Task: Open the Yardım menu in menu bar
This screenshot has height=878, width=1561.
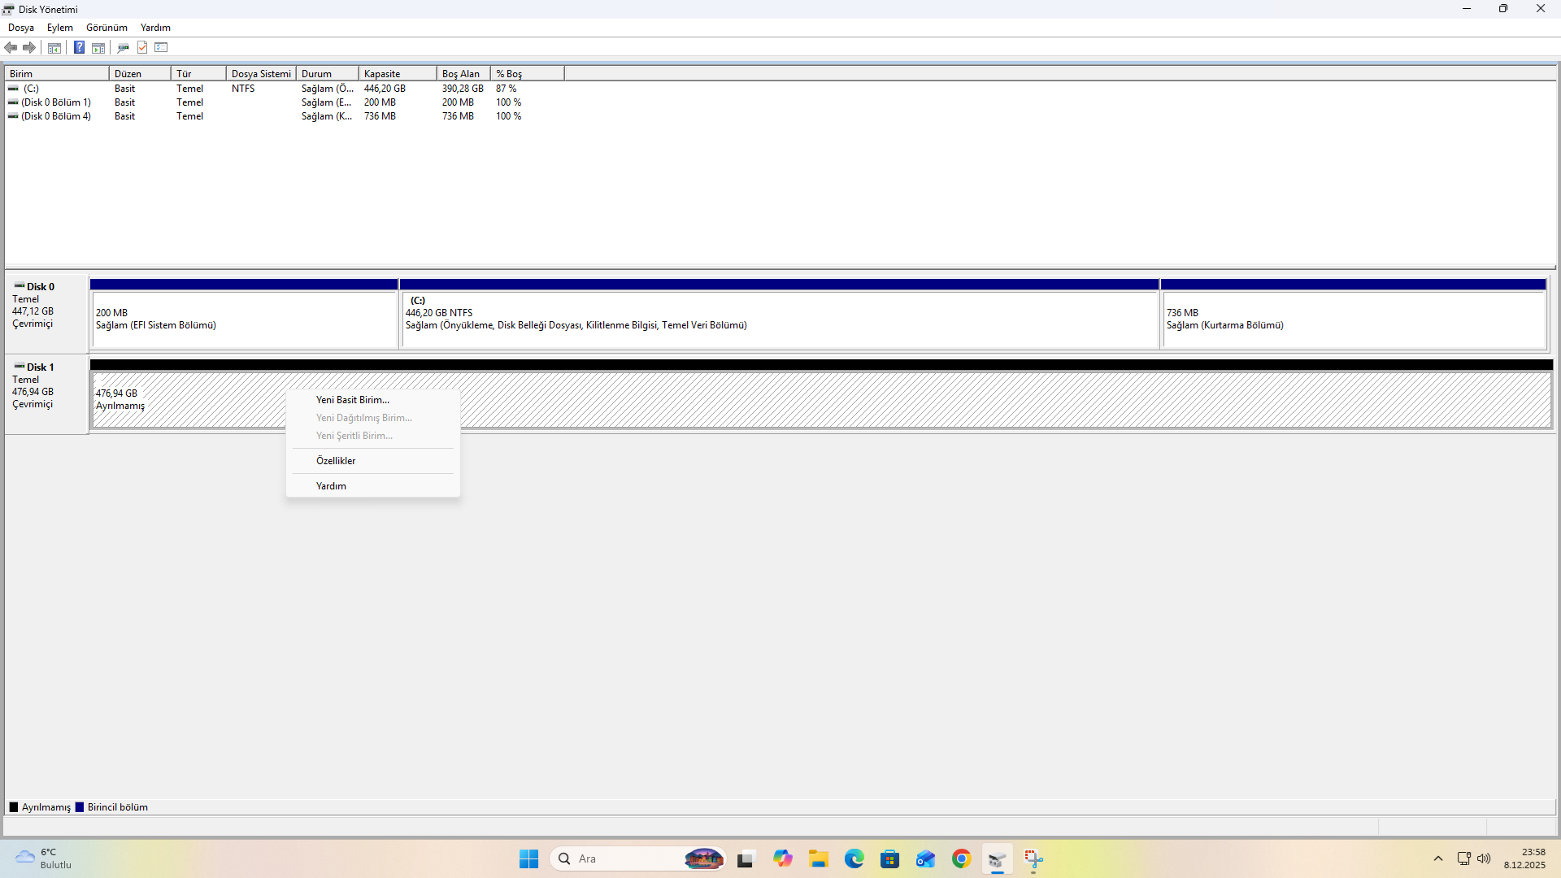Action: (x=155, y=28)
